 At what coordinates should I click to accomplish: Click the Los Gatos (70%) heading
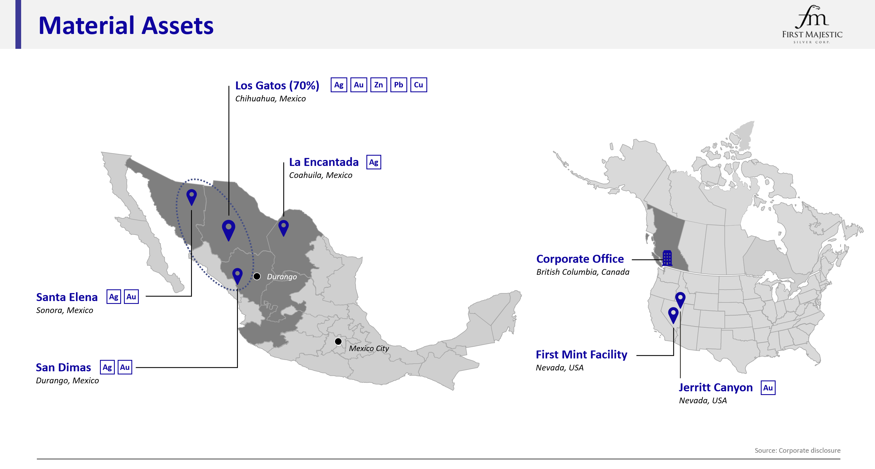coord(277,85)
